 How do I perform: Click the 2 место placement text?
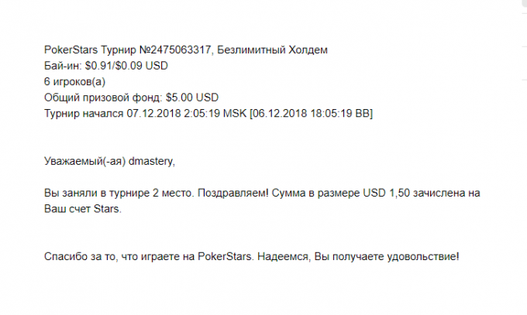[173, 193]
